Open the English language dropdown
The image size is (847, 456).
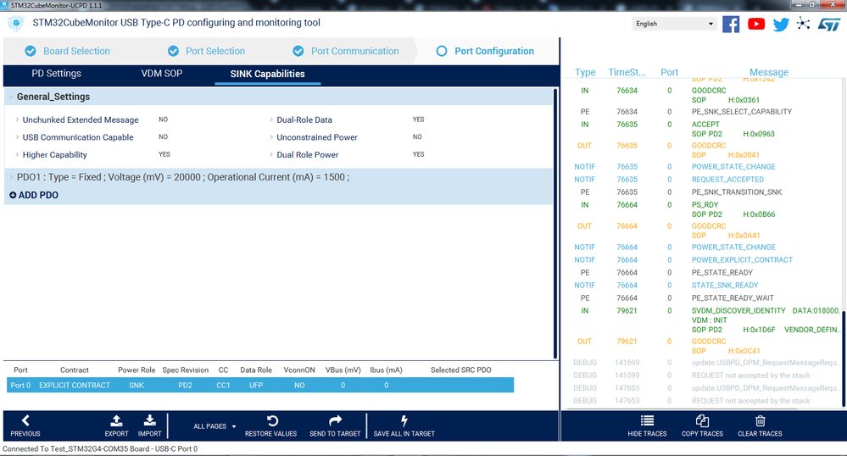[675, 24]
